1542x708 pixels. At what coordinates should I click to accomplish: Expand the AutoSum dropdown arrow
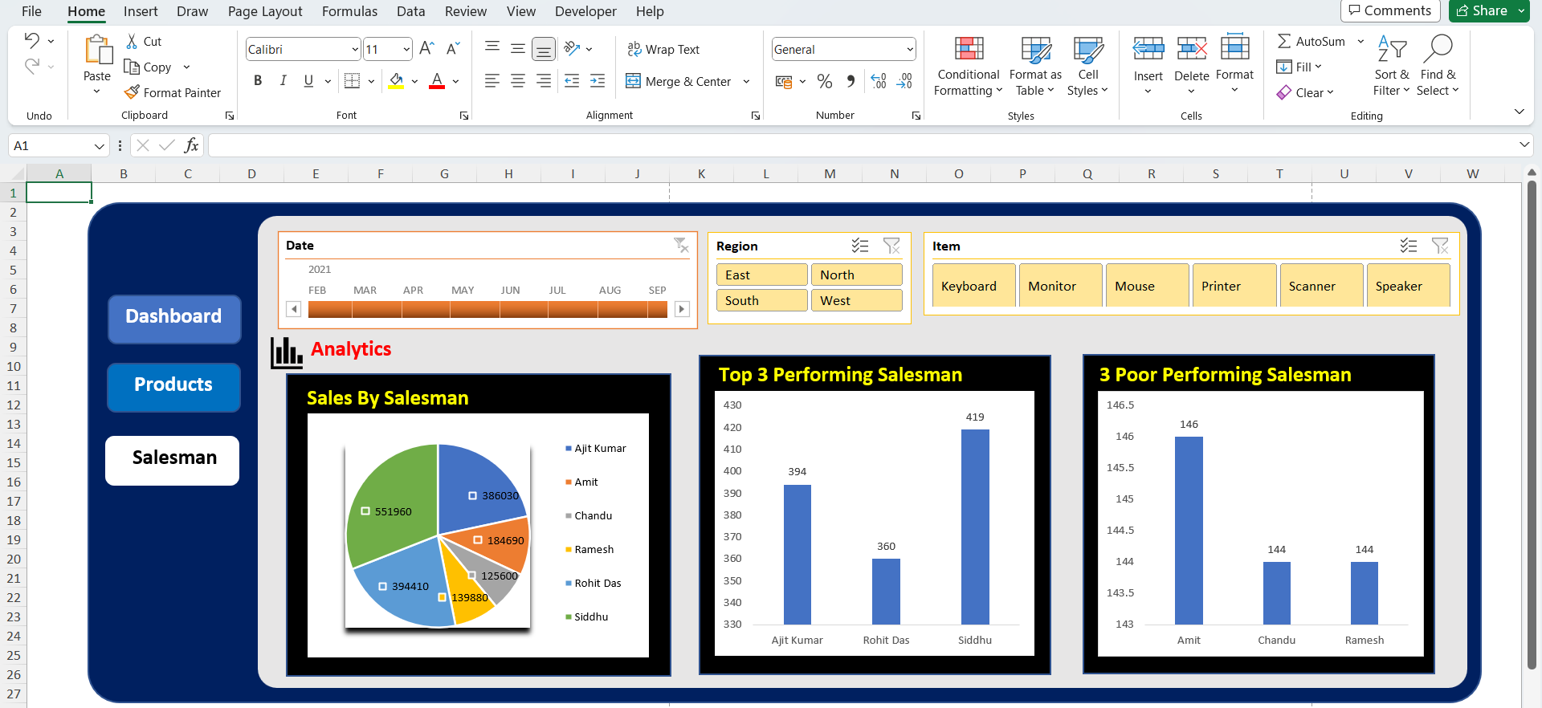click(x=1360, y=41)
